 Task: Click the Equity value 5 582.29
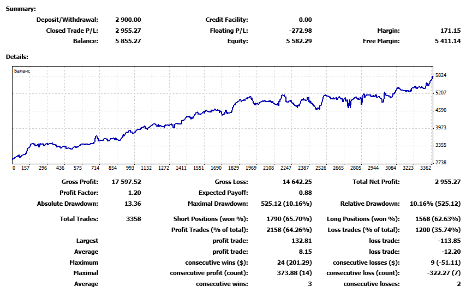[297, 41]
